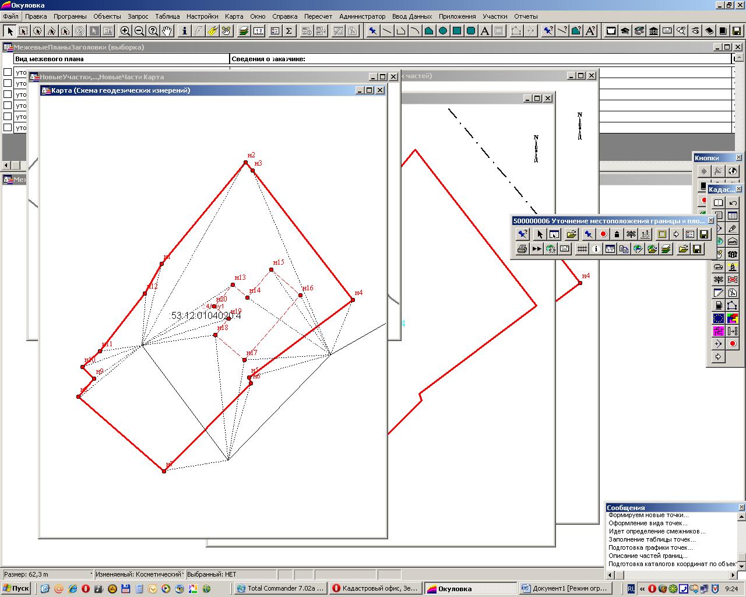746x597 pixels.
Task: Click the Sigma statistics icon
Action: (288, 31)
